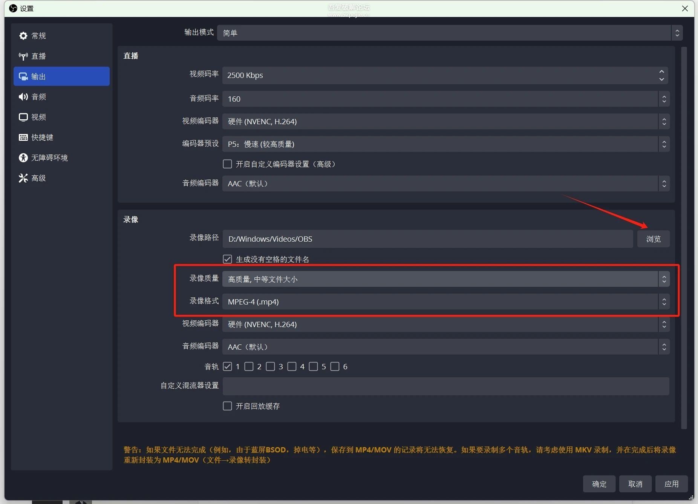
Task: Open 快捷键 settings keyboard icon
Action: 23,137
